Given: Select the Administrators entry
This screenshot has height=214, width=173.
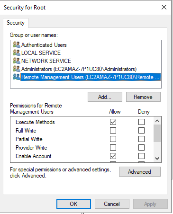Looking at the screenshot, I should (79, 69).
